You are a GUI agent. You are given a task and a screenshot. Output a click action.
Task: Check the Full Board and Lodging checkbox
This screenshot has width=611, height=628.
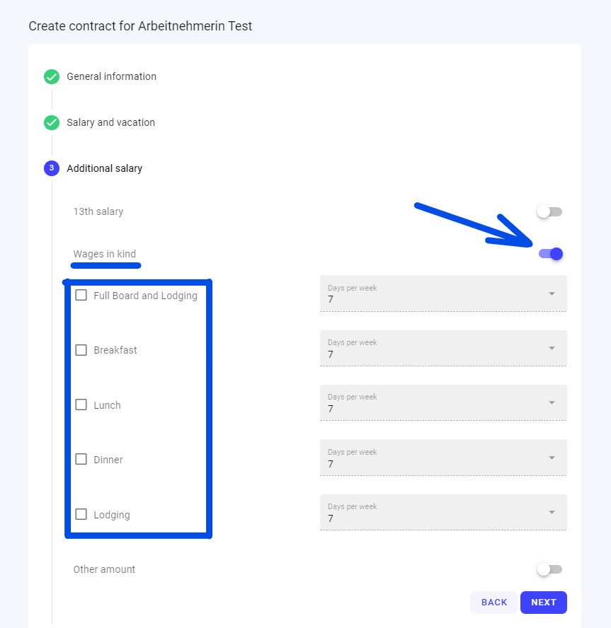point(81,295)
